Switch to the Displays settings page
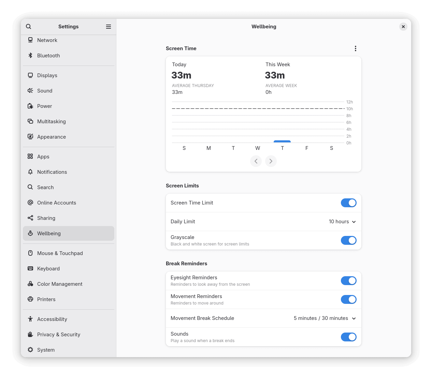The width and height of the screenshot is (432, 380). (30, 75)
